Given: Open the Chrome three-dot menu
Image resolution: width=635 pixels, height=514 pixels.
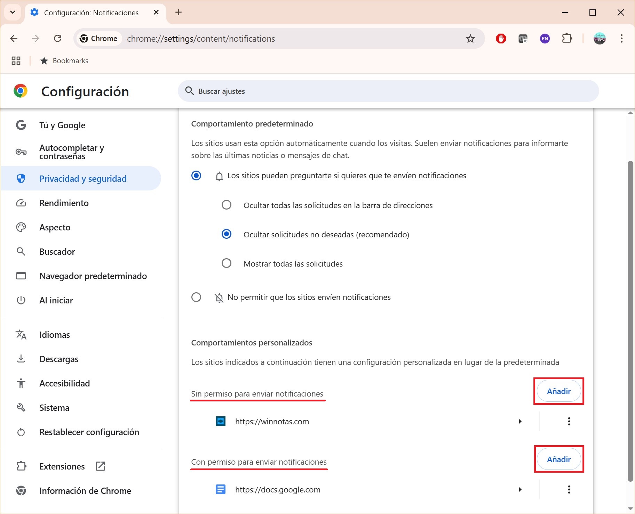Looking at the screenshot, I should (x=621, y=39).
